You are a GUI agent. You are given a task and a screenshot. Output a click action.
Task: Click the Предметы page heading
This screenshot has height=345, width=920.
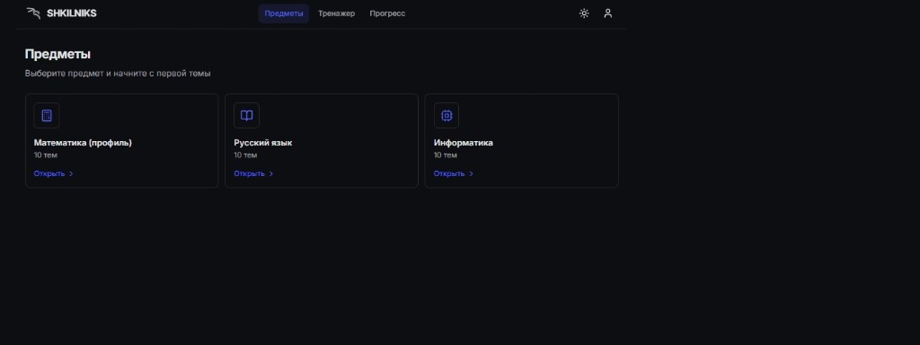click(57, 54)
